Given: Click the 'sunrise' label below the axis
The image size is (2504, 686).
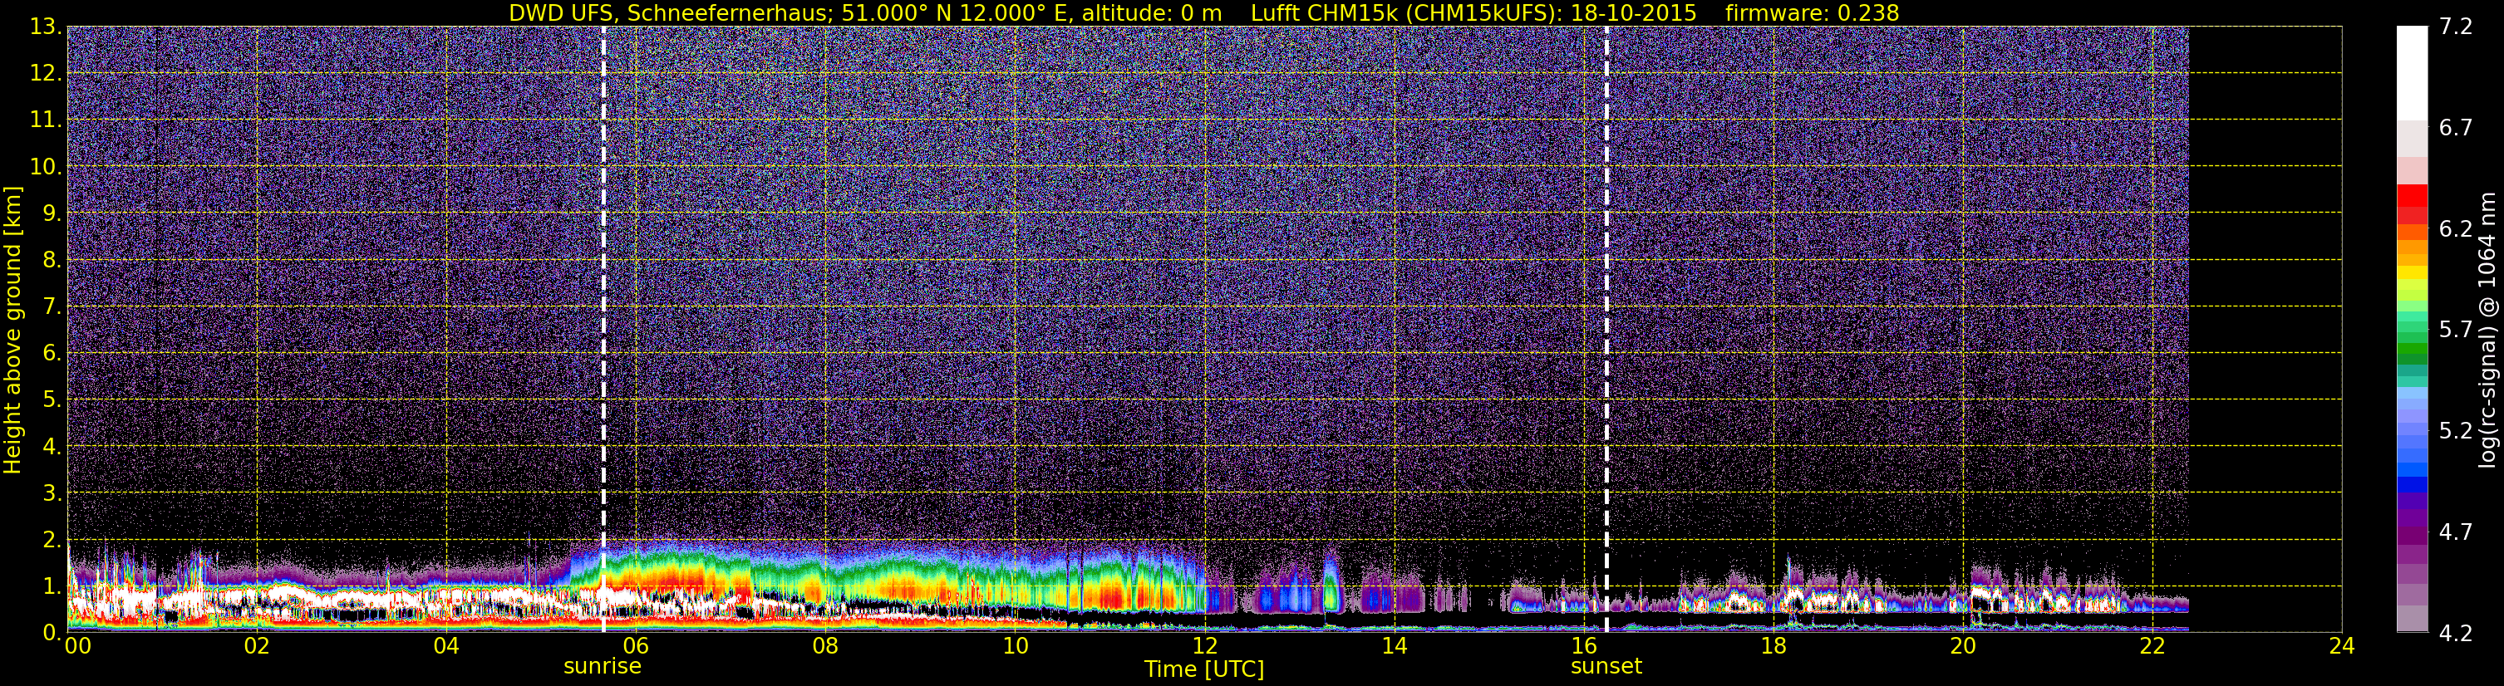Looking at the screenshot, I should pos(603,667).
